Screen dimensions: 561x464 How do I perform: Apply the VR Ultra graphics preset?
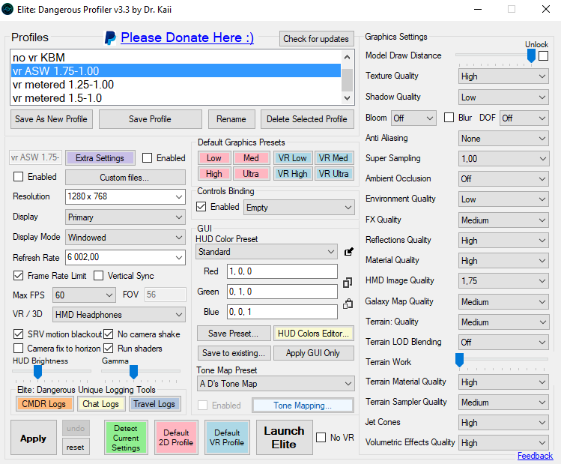coord(334,174)
